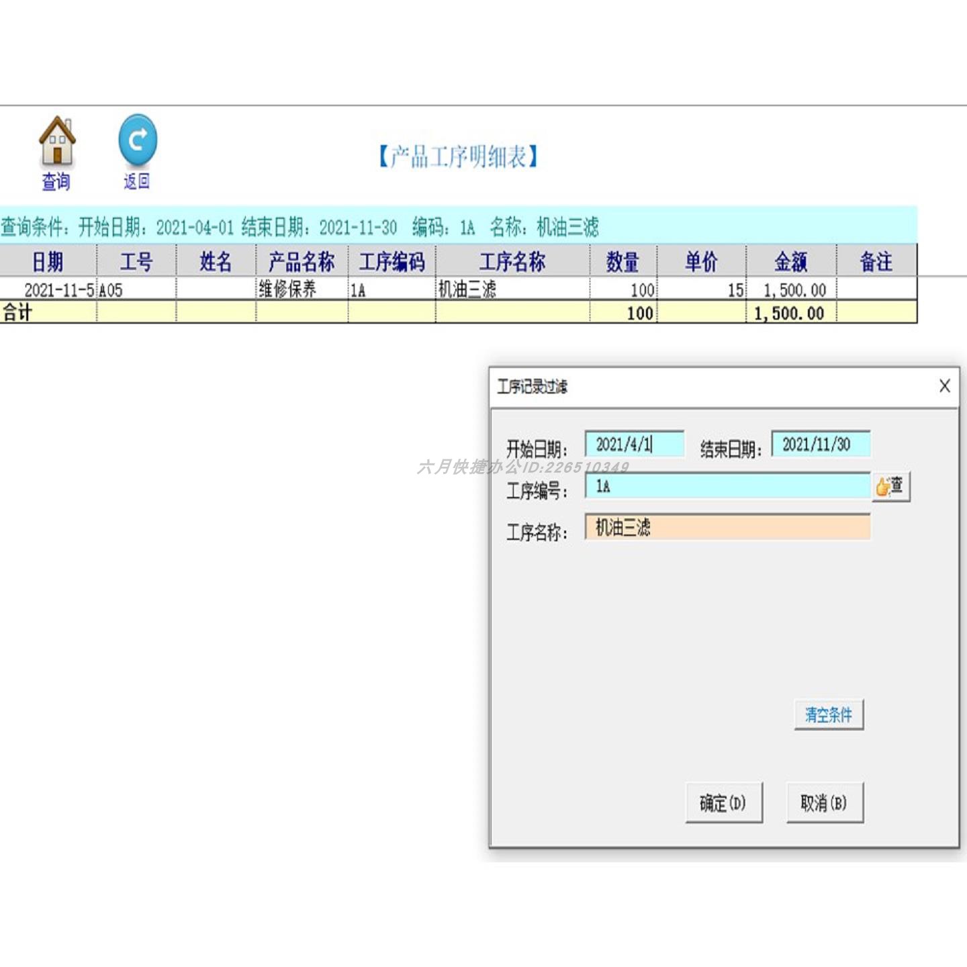
Task: Select the A05 employee number cell
Action: click(x=137, y=289)
